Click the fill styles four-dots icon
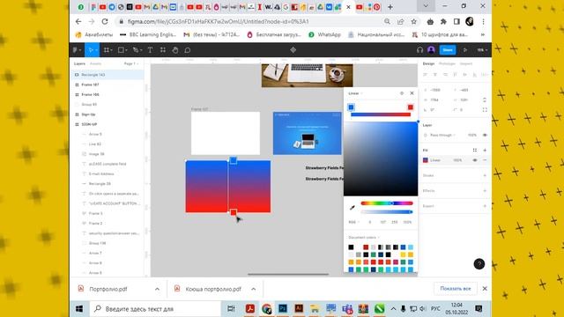Image resolution: width=564 pixels, height=317 pixels. pyautogui.click(x=475, y=150)
